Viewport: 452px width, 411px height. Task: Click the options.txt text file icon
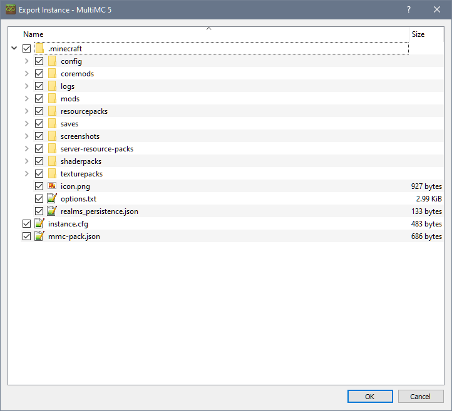[x=52, y=199]
